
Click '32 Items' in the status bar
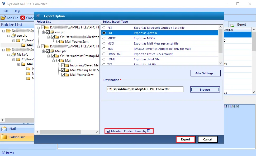click(x=8, y=153)
